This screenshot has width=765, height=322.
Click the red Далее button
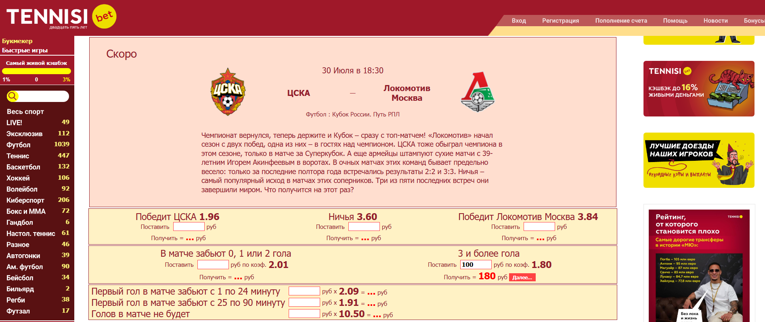522,277
